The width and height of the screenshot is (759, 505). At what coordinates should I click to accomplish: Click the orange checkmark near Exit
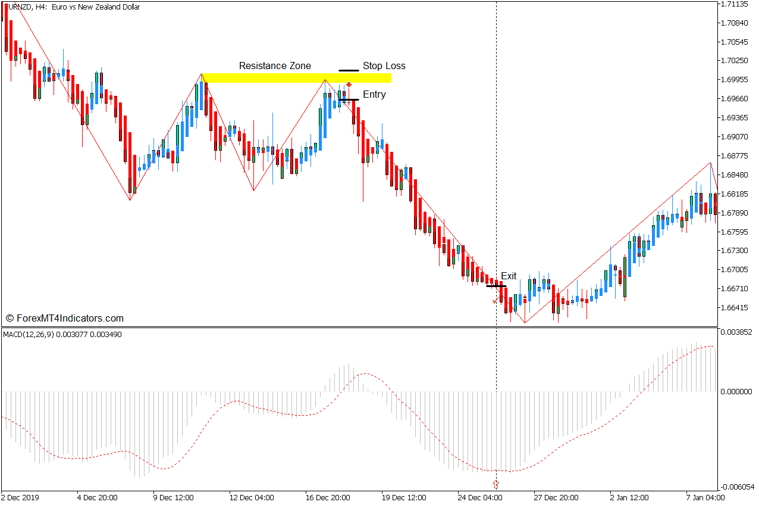495,301
